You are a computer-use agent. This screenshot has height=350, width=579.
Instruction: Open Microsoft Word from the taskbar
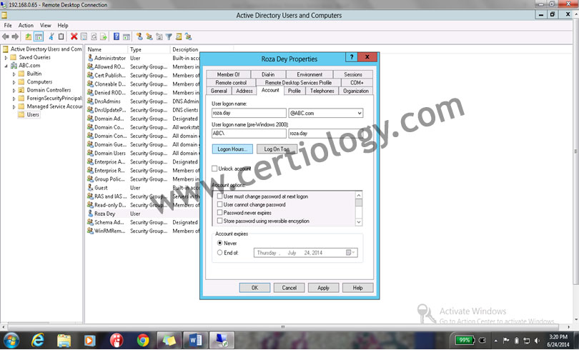195,340
